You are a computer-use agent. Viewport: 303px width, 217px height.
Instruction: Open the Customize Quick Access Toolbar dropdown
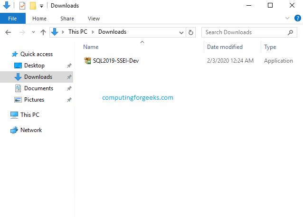[41, 6]
